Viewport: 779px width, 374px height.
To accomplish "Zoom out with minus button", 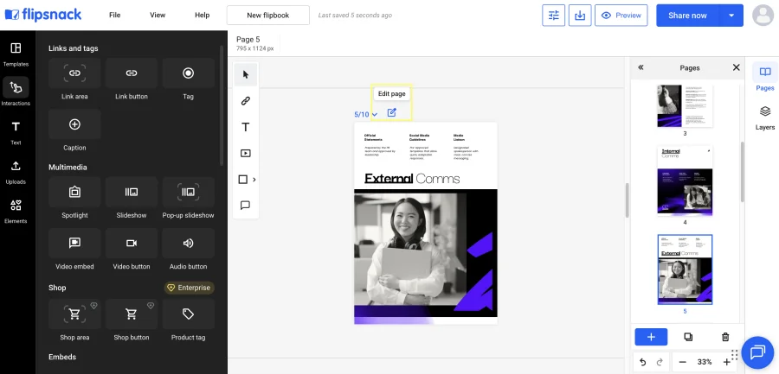I will click(683, 362).
